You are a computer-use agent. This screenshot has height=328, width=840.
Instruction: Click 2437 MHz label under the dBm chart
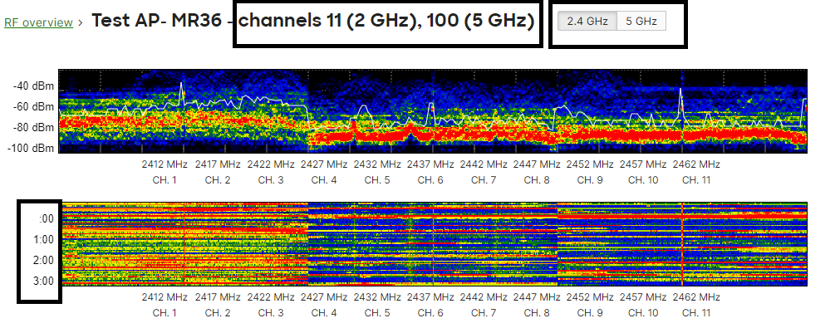coord(430,164)
